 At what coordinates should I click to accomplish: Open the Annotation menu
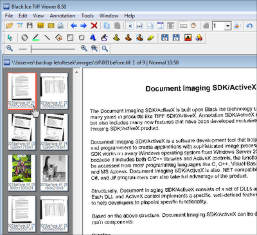(x=62, y=15)
